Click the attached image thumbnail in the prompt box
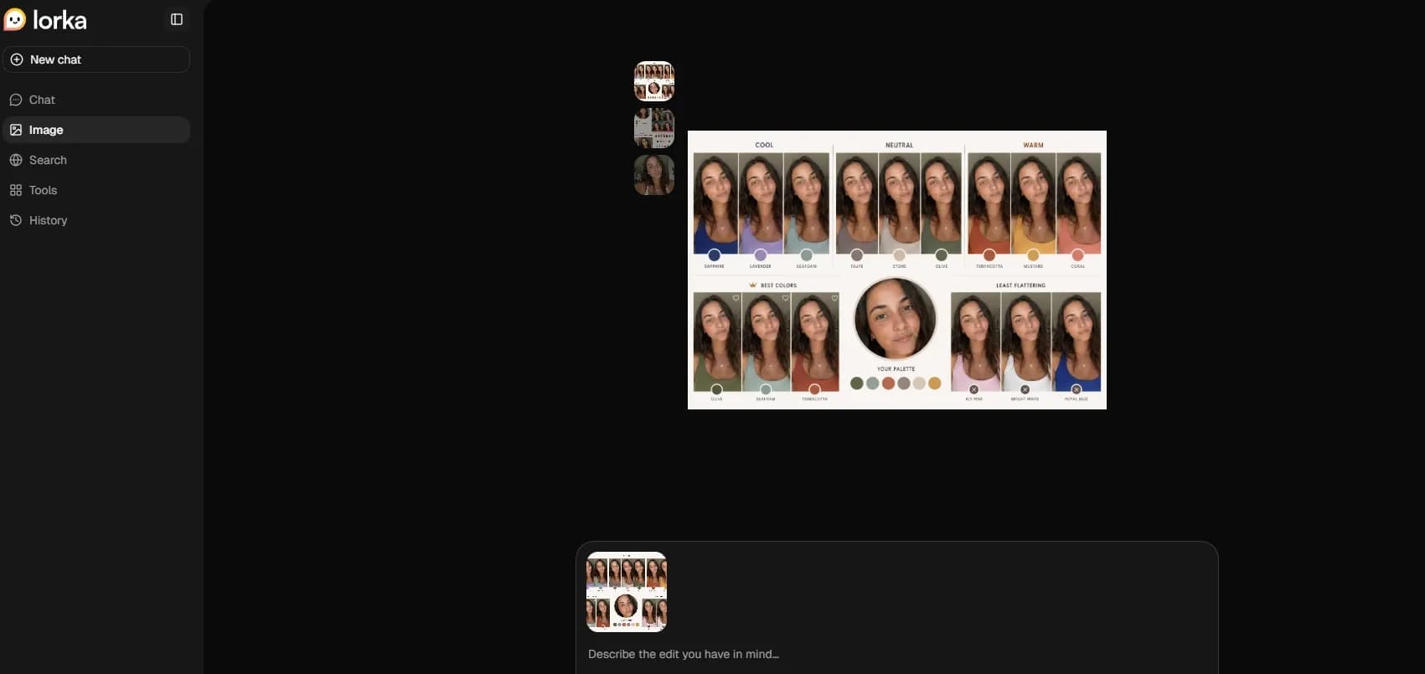 tap(627, 592)
